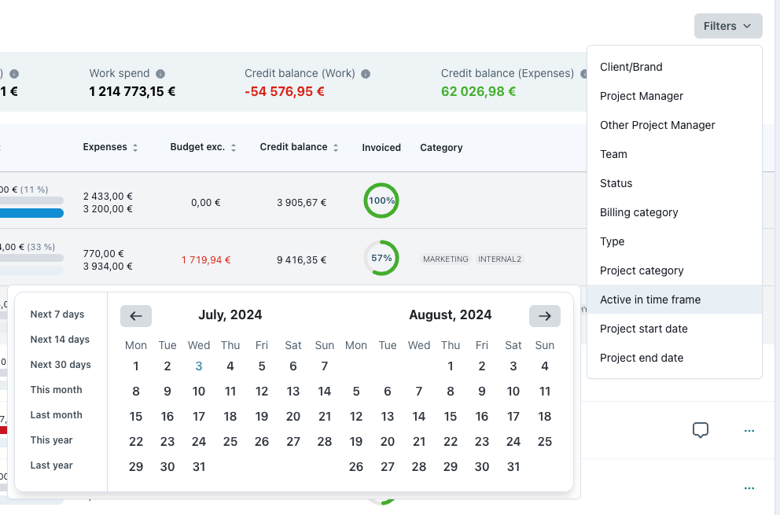Select the Other Project Manager filter
The width and height of the screenshot is (780, 515).
pos(675,125)
